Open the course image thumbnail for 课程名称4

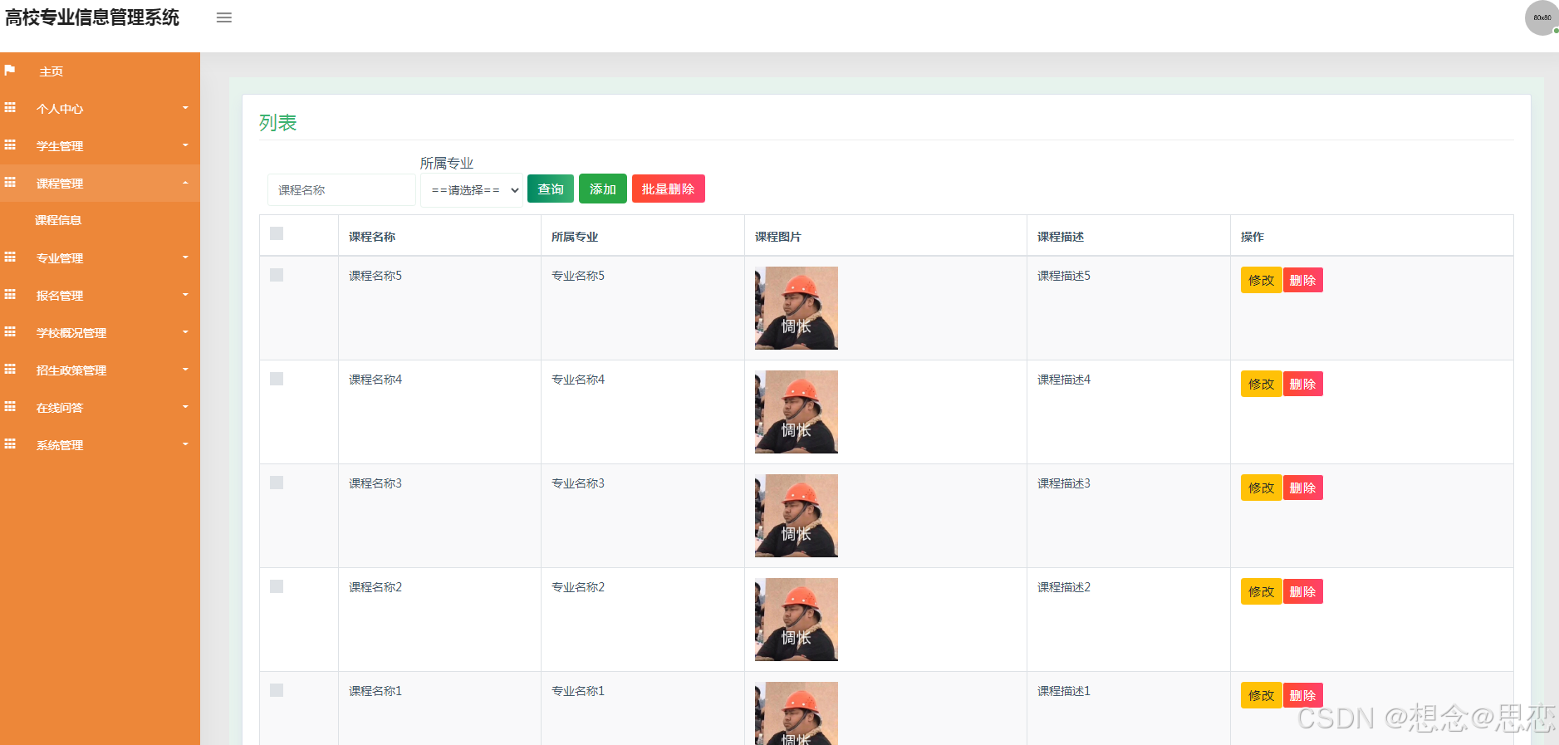[797, 412]
